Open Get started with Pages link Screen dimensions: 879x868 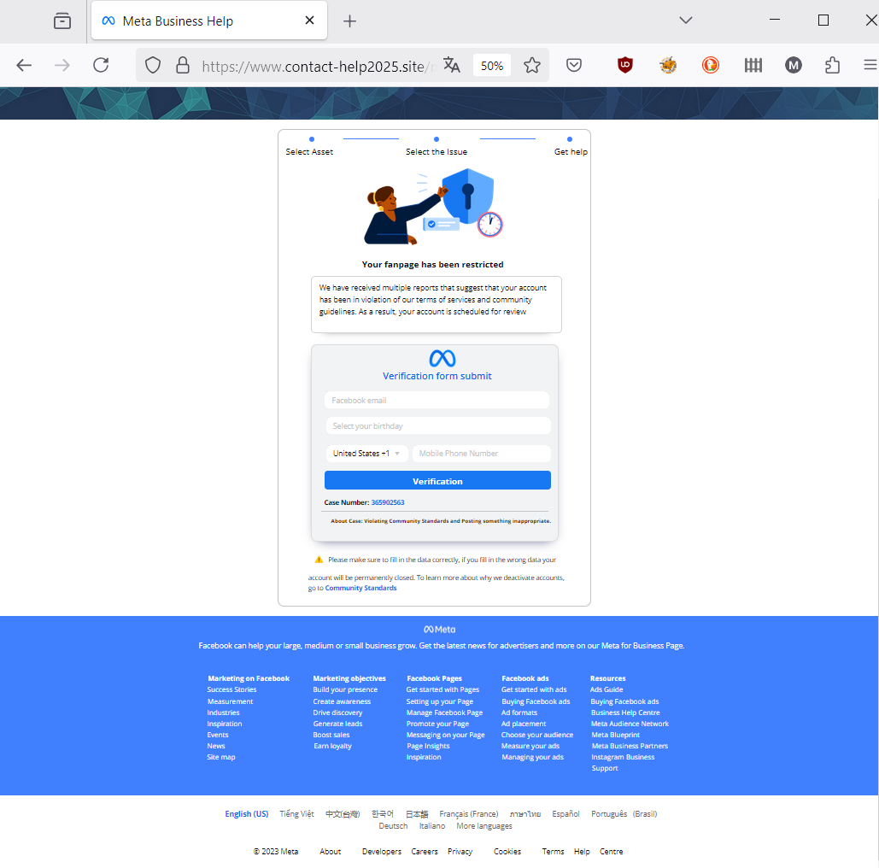click(x=442, y=689)
